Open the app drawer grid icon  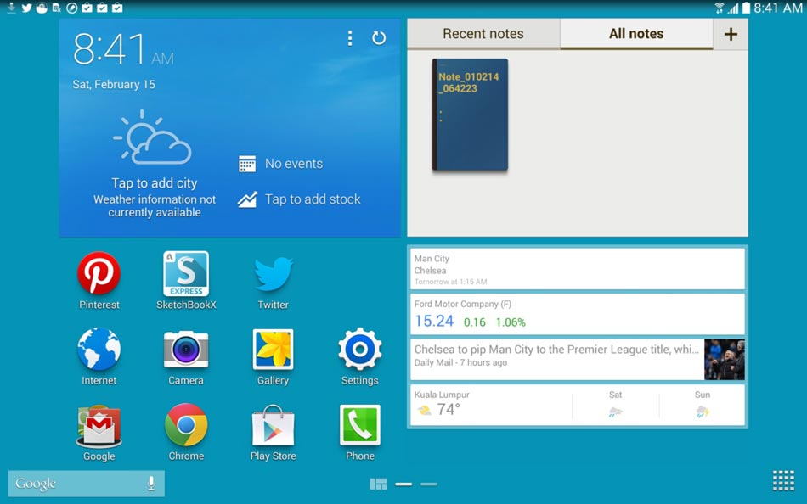coord(783,481)
